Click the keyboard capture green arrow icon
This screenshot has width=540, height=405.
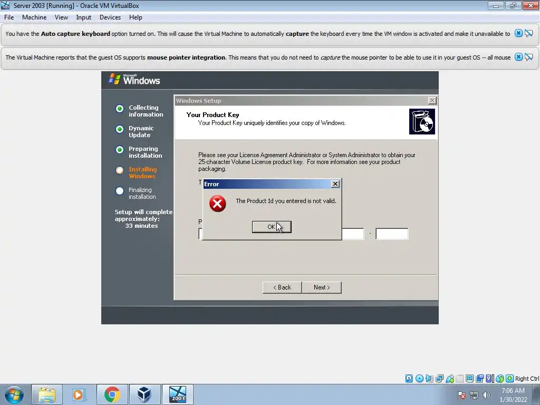510,379
